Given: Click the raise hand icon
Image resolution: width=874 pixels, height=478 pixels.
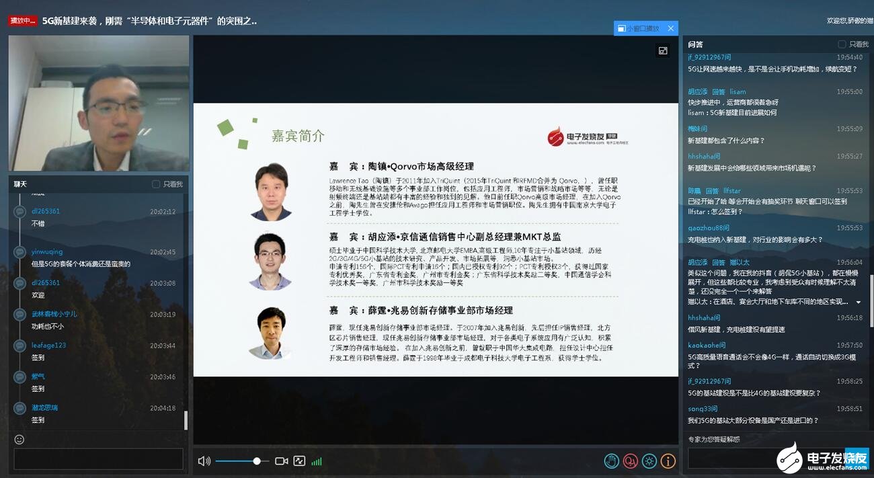Looking at the screenshot, I should tap(611, 461).
